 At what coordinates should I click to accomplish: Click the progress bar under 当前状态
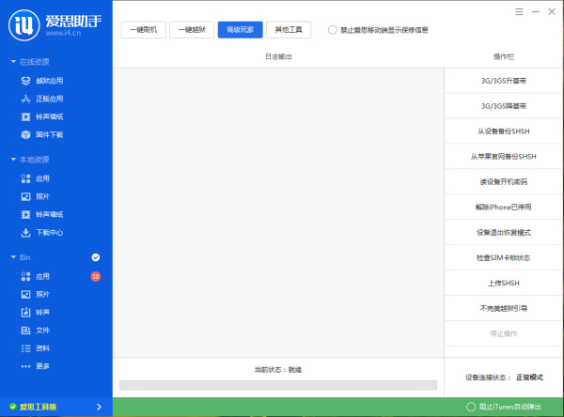pos(277,385)
